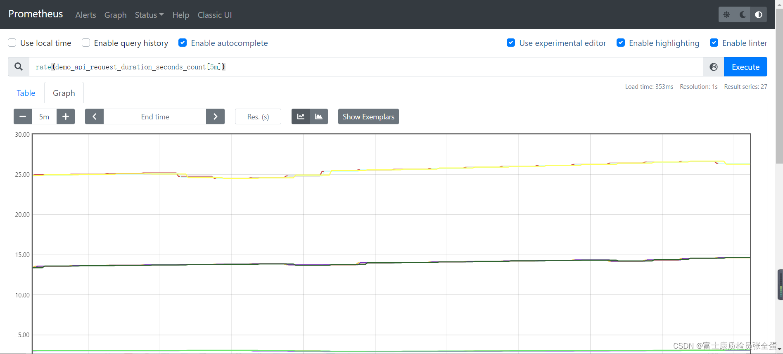
Task: Go to Prometheus home via the brand link
Action: pyautogui.click(x=36, y=14)
